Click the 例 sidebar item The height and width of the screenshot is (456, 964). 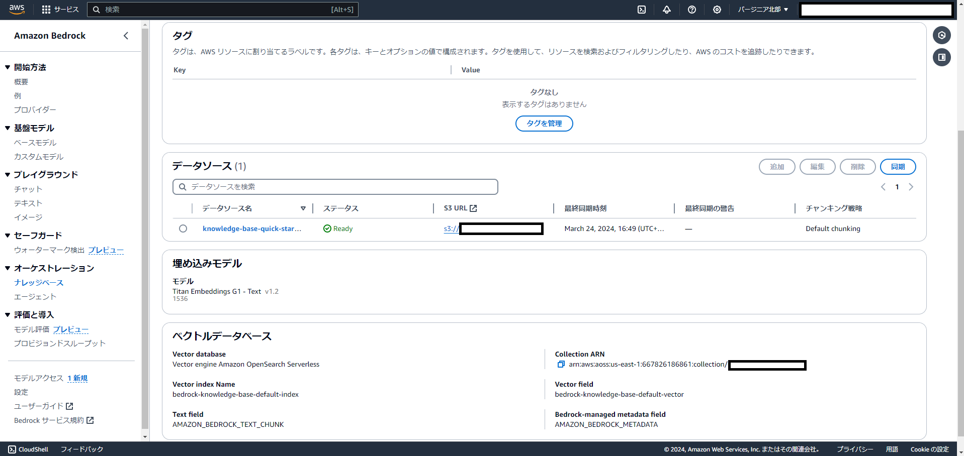pos(18,96)
